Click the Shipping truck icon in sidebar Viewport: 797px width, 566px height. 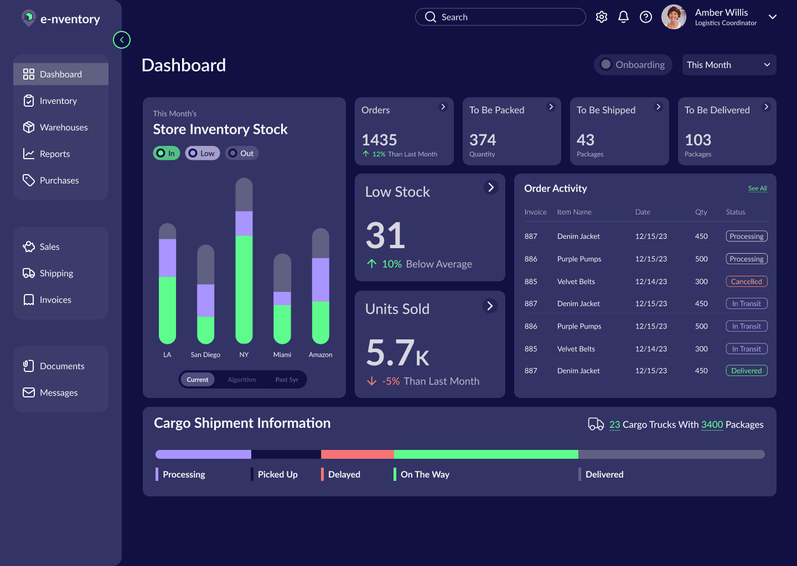click(x=29, y=273)
